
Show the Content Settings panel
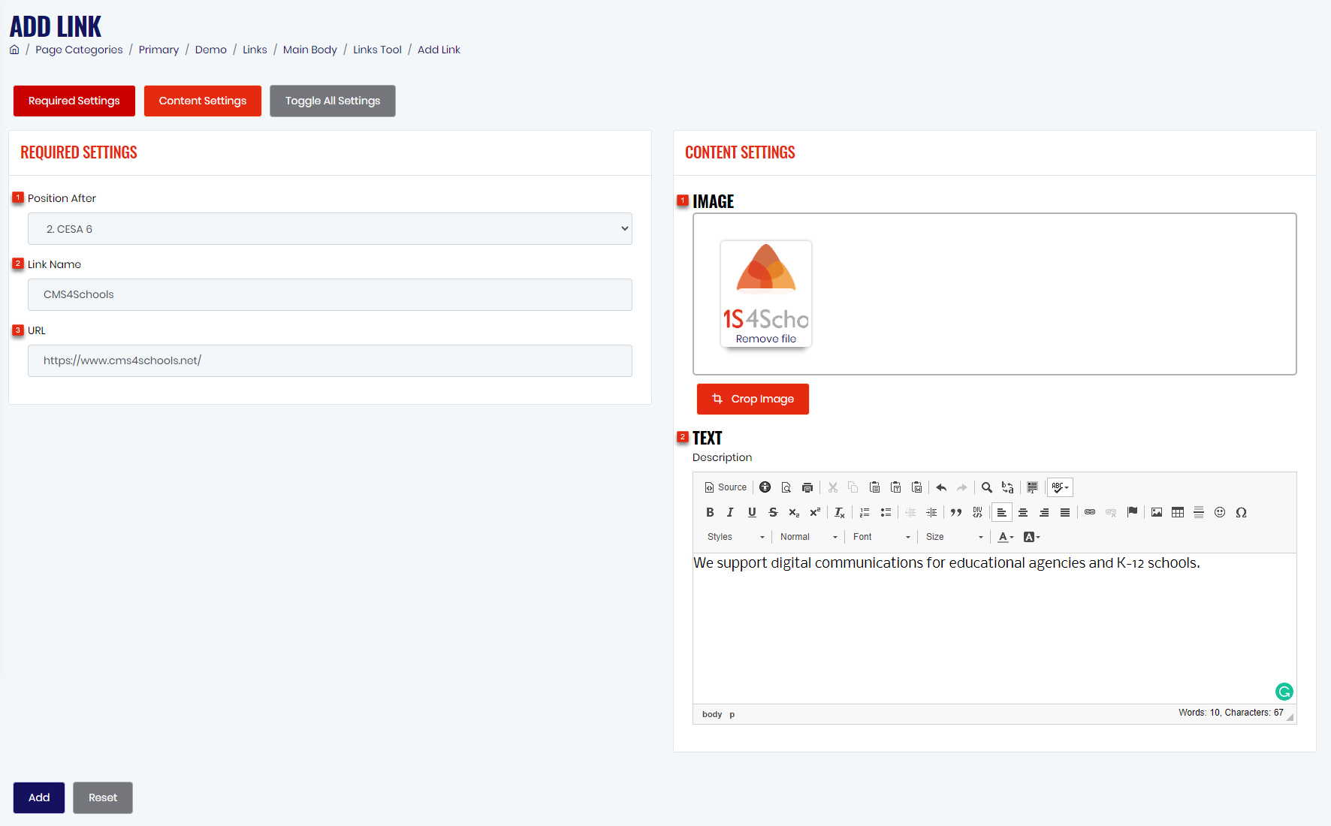[x=203, y=101]
